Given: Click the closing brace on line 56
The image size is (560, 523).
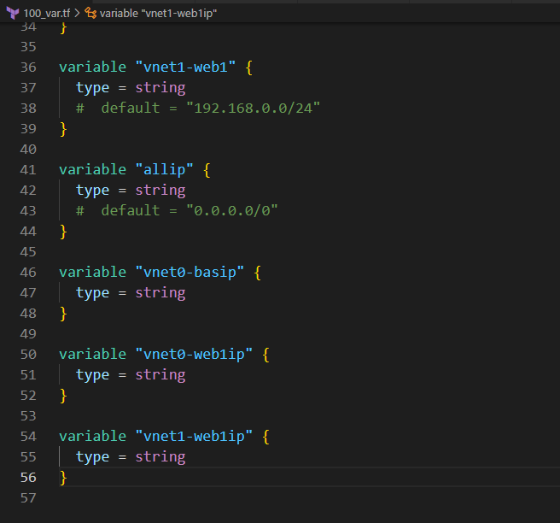Looking at the screenshot, I should coord(63,478).
